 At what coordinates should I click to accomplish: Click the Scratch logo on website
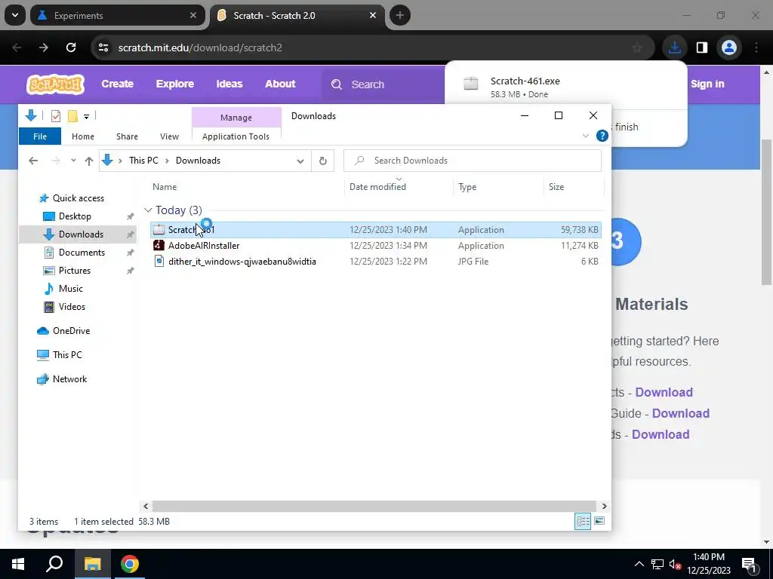click(56, 84)
